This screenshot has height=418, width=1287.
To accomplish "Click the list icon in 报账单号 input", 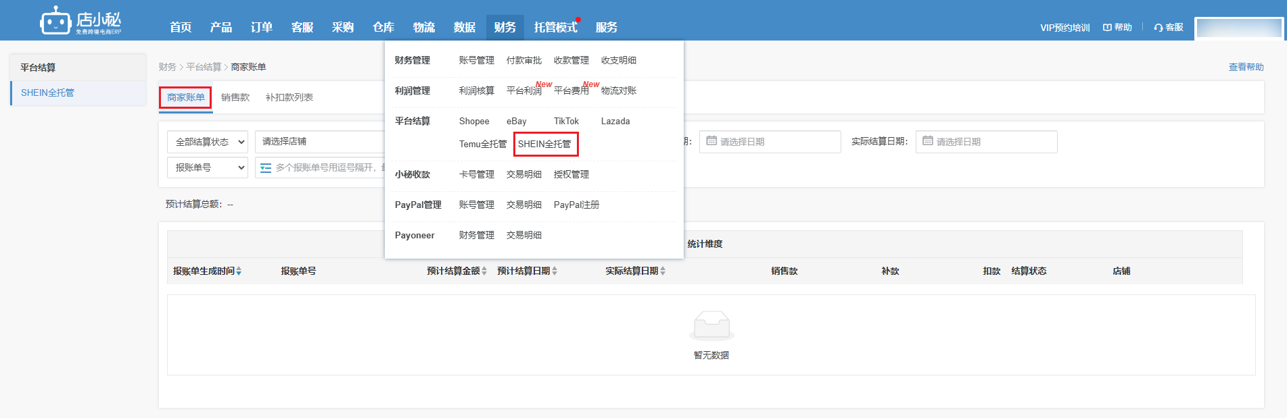I will pos(266,167).
